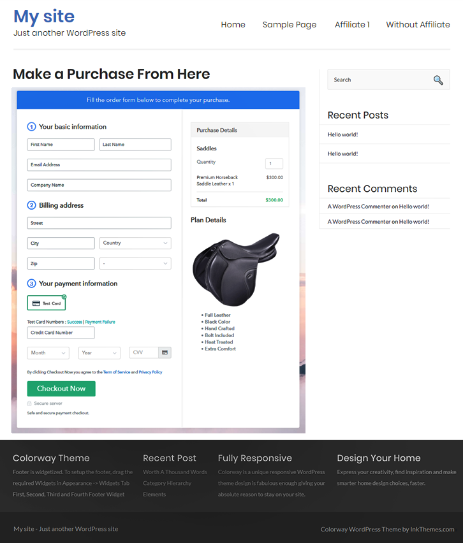Expand the Year dropdown
The image size is (463, 543).
pyautogui.click(x=99, y=353)
